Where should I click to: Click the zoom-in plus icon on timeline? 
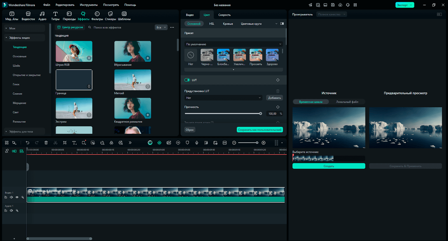click(x=263, y=143)
